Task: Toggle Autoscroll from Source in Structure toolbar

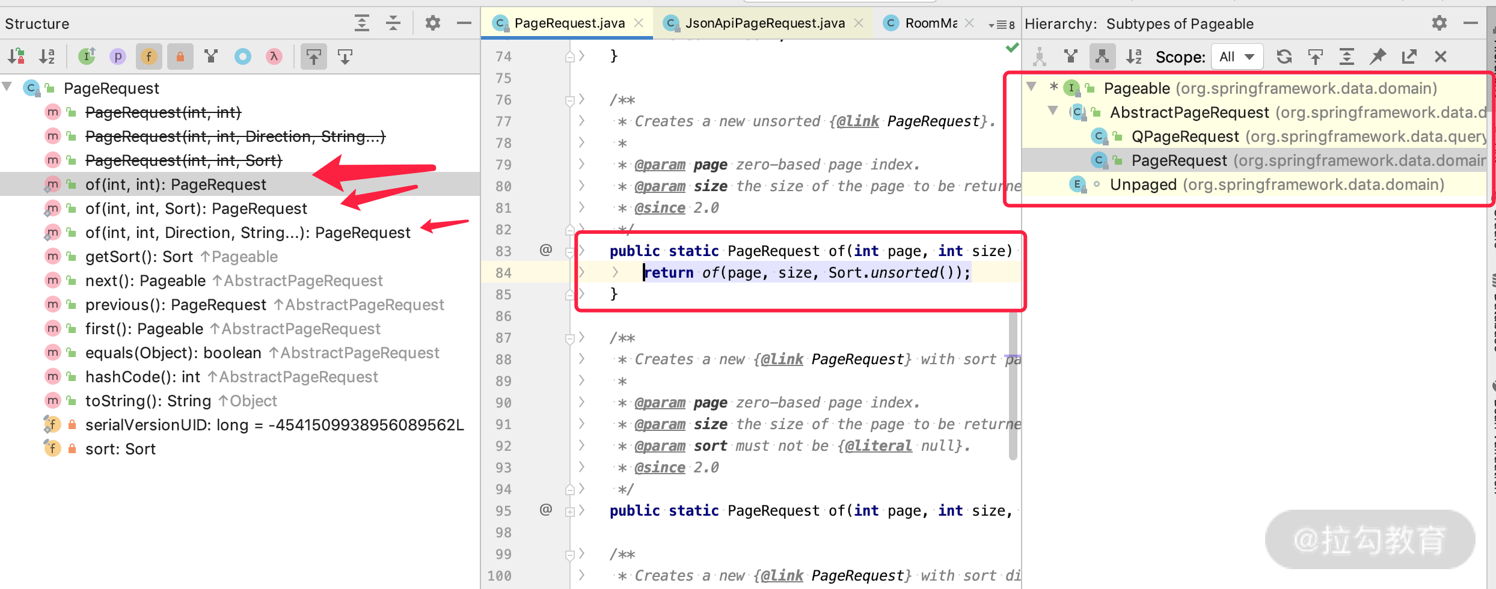Action: point(345,56)
